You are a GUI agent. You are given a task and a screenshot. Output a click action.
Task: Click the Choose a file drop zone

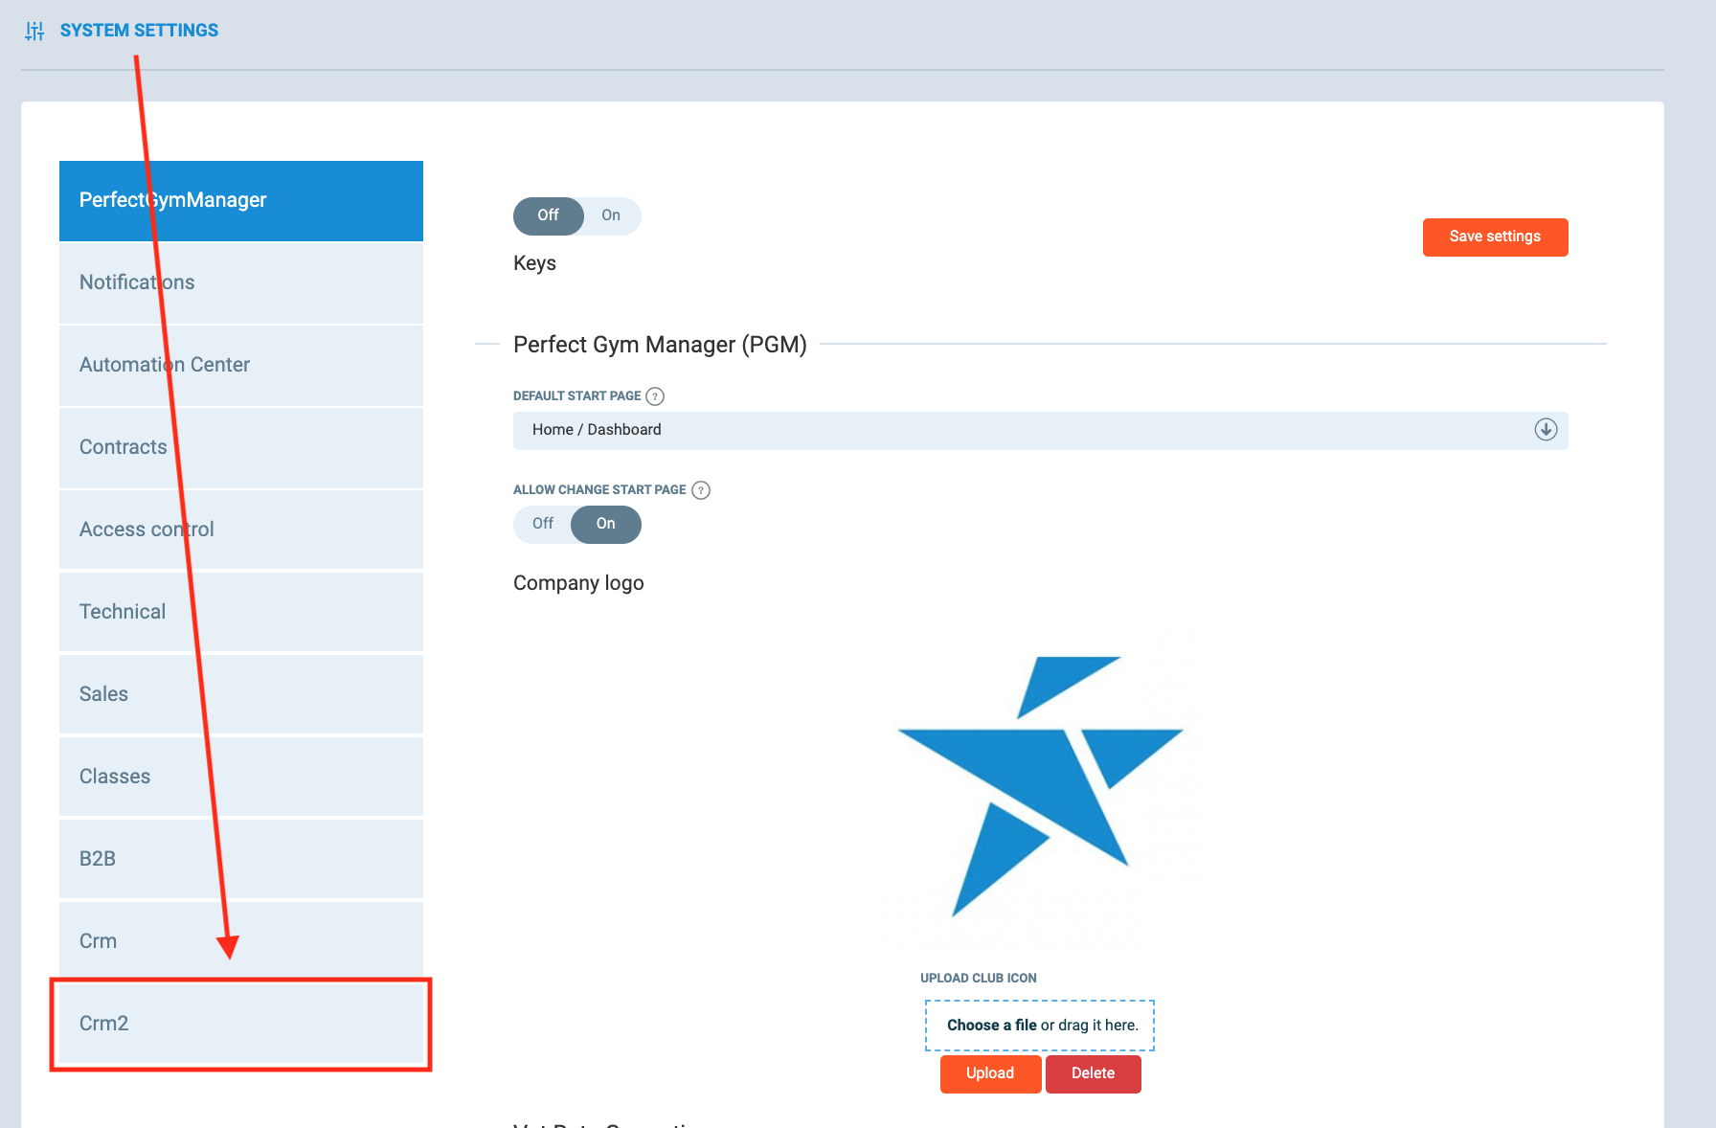[1039, 1026]
